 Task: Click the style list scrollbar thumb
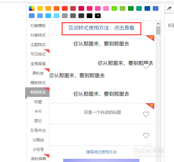click(x=158, y=30)
